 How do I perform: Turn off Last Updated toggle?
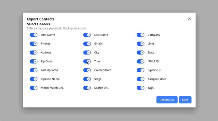34,70
